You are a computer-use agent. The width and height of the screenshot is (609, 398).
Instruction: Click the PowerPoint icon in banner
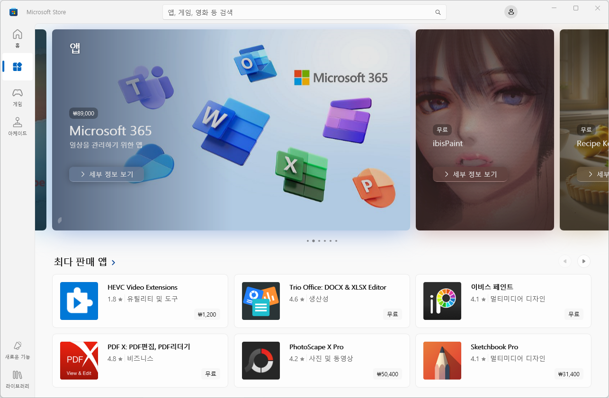(x=374, y=187)
